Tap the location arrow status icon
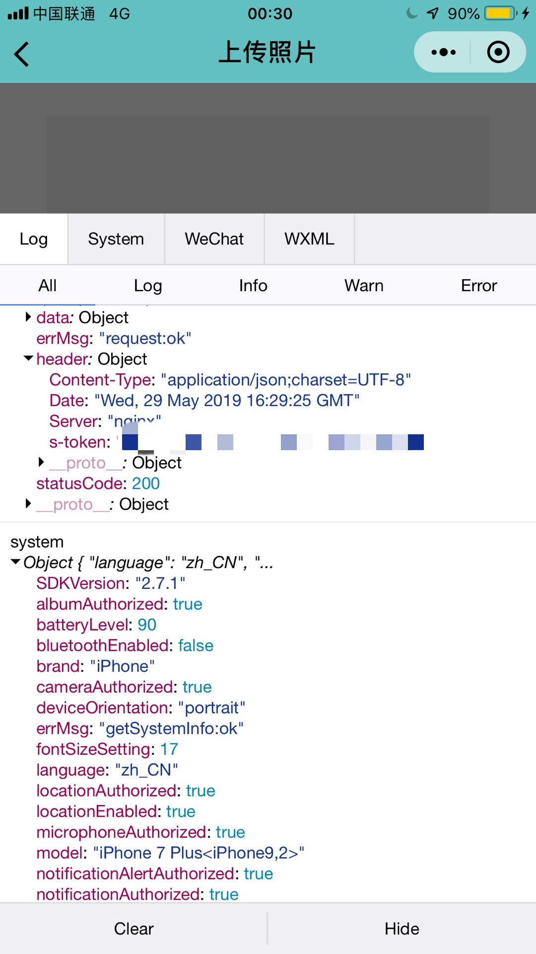Image resolution: width=536 pixels, height=954 pixels. pos(432,13)
